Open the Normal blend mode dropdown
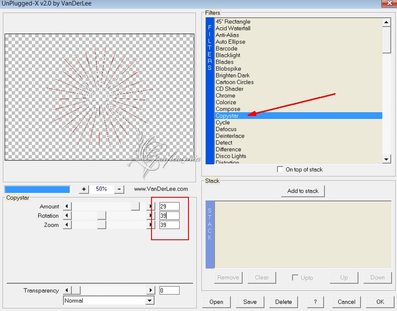Screen dimensions: 397x311 click(x=150, y=300)
